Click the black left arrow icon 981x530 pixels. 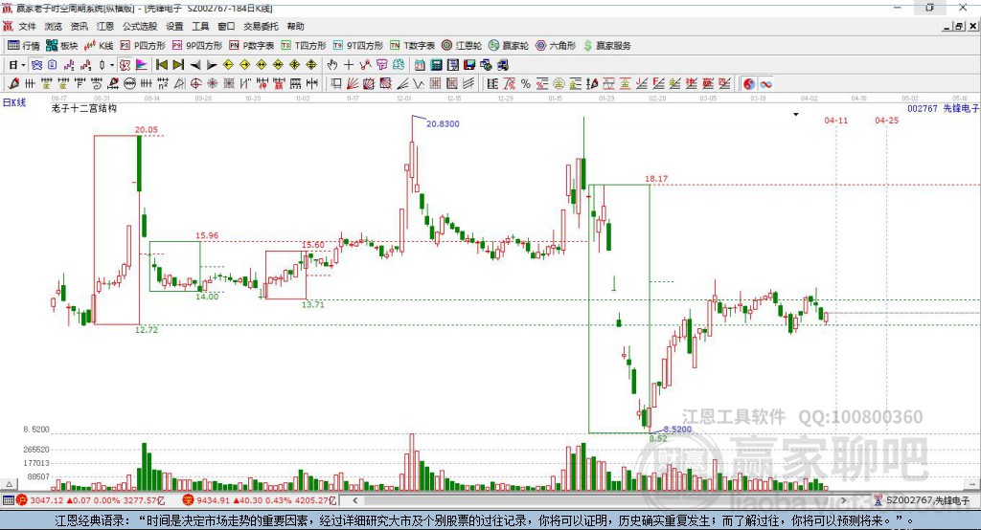click(195, 65)
